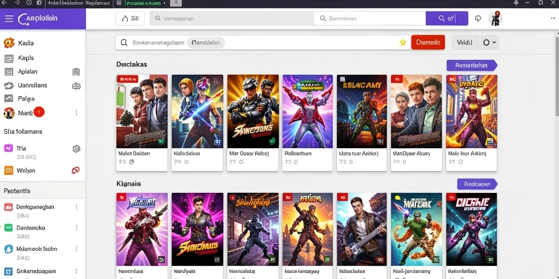
Task: Open the ManDjaar Aluen game thumbnail
Action: coord(417,111)
